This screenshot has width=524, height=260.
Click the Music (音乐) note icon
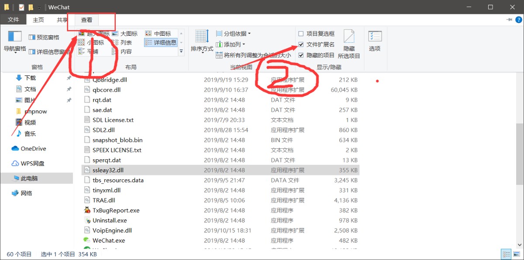(x=19, y=133)
